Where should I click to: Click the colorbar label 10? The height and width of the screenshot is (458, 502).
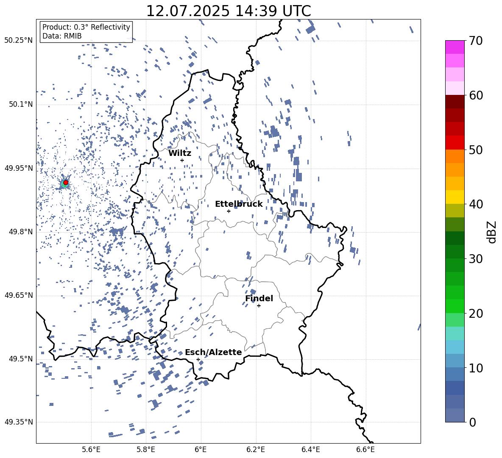click(x=476, y=368)
